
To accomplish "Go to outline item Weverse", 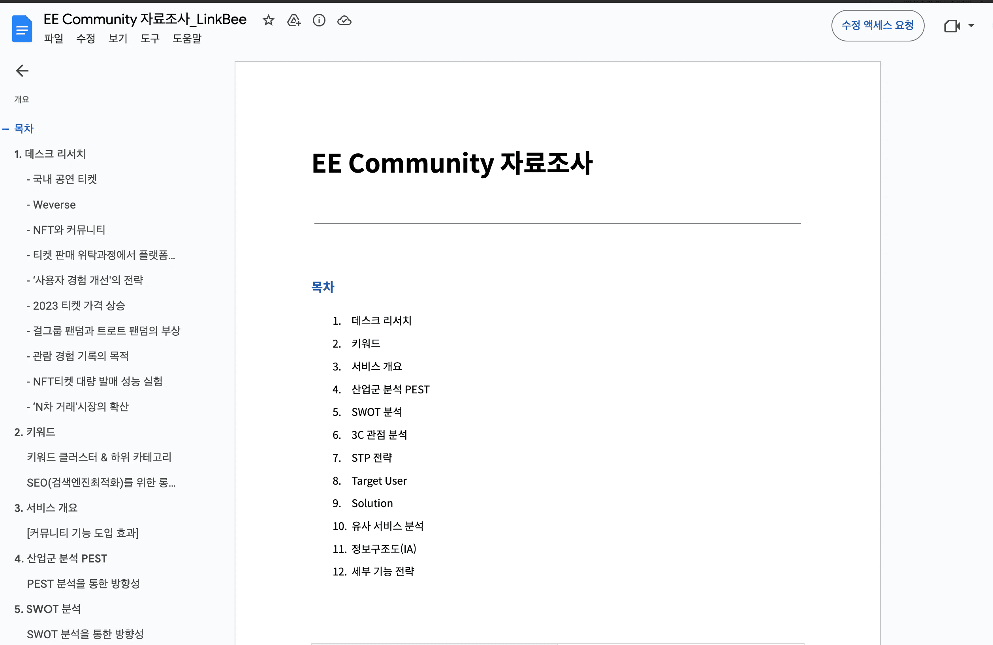I will click(51, 205).
